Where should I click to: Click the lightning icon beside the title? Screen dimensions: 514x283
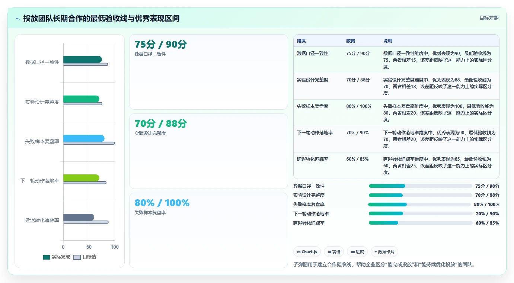[18, 18]
